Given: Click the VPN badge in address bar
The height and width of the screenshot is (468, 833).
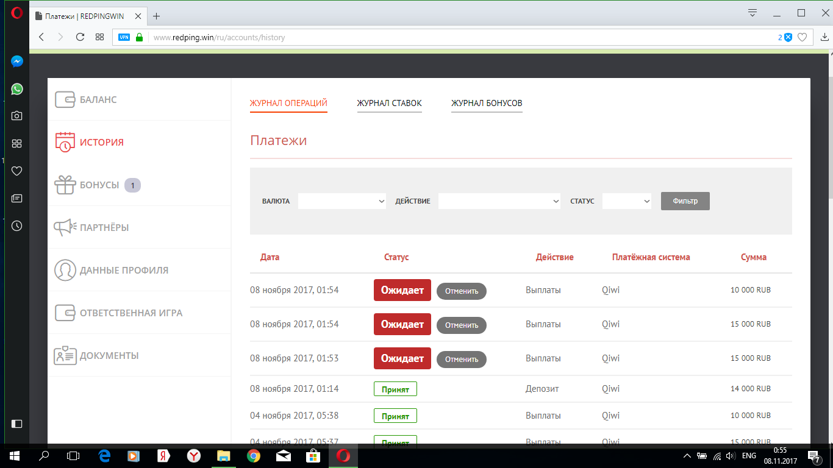Looking at the screenshot, I should pyautogui.click(x=124, y=37).
